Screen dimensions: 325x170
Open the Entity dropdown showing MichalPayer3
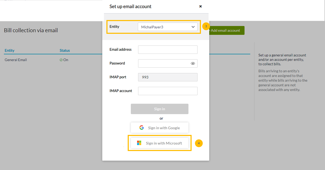(x=168, y=27)
